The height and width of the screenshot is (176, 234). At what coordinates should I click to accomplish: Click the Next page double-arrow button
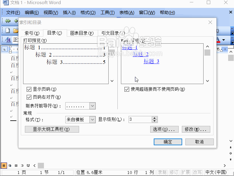[x=230, y=159]
